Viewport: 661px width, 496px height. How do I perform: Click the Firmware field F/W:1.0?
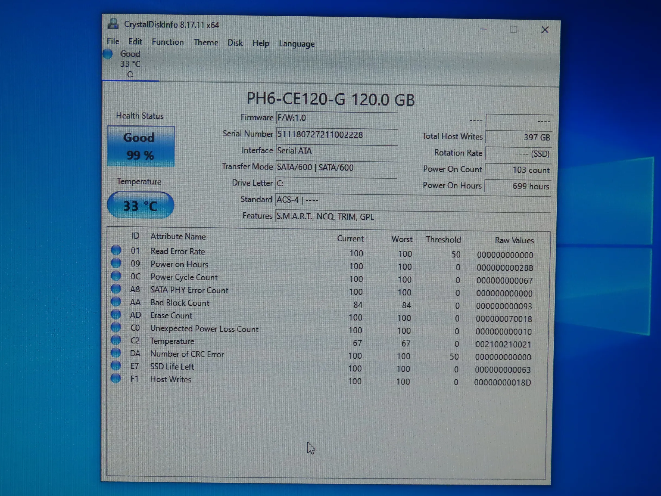pyautogui.click(x=337, y=118)
